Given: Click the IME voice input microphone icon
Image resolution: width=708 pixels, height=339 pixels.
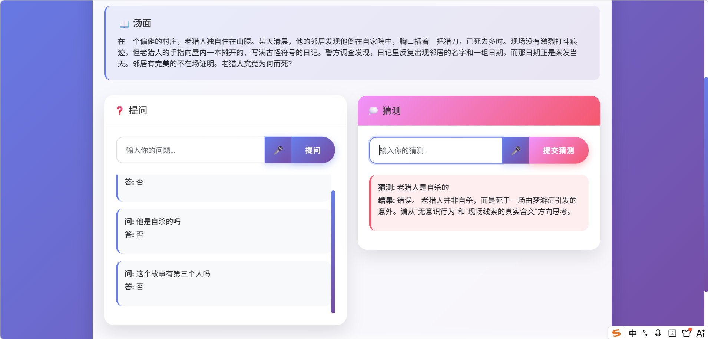Looking at the screenshot, I should (x=658, y=333).
